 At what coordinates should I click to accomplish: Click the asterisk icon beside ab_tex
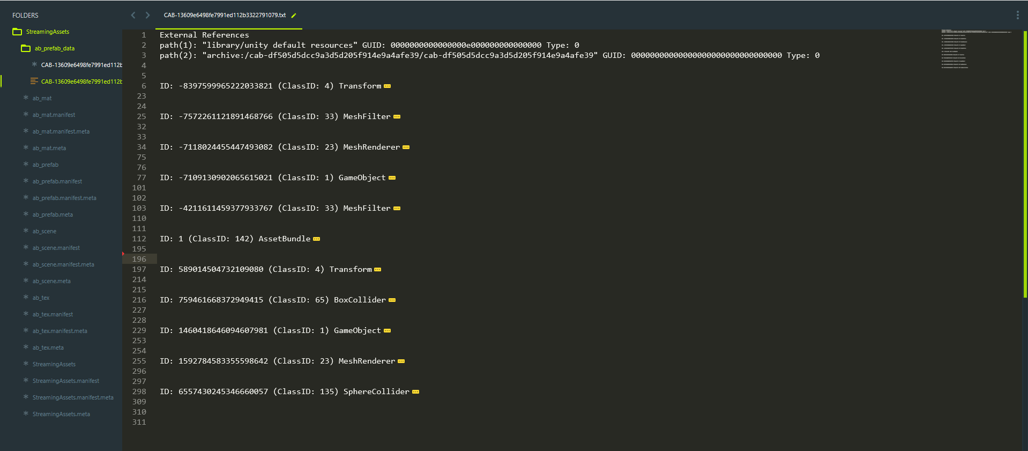click(x=26, y=297)
